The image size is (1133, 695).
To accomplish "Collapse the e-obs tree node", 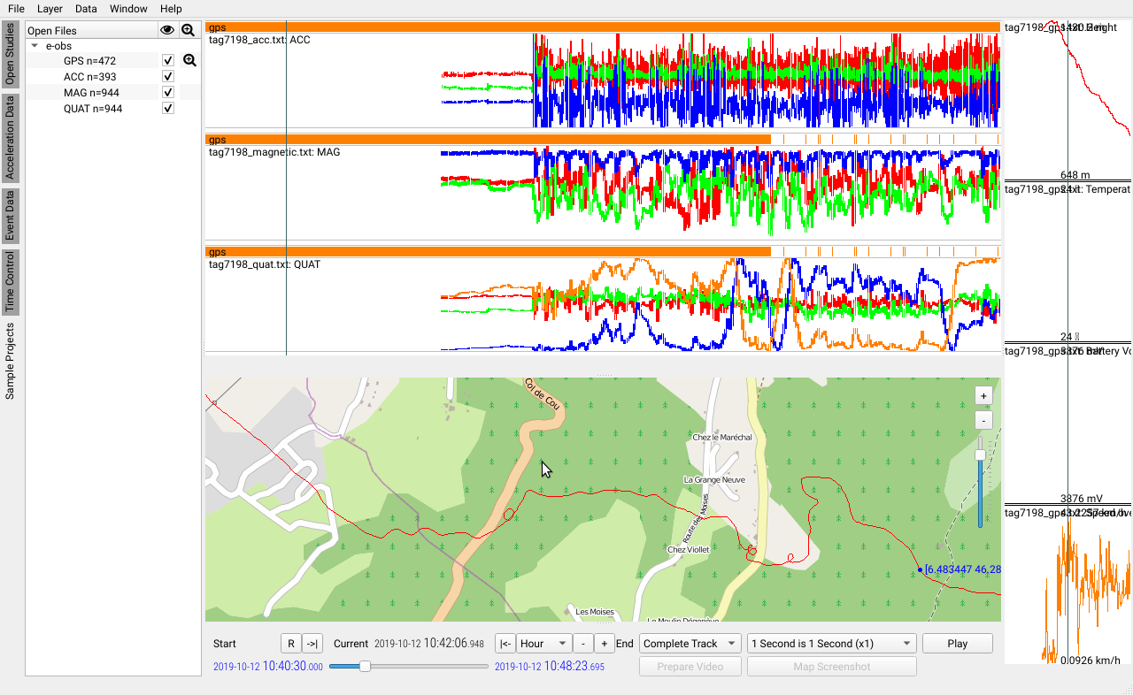I will click(x=35, y=45).
